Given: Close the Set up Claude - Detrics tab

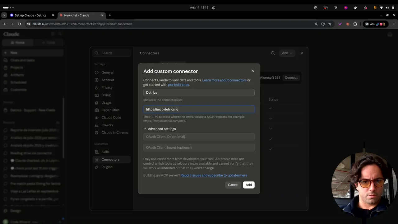Looking at the screenshot, I should point(53,15).
